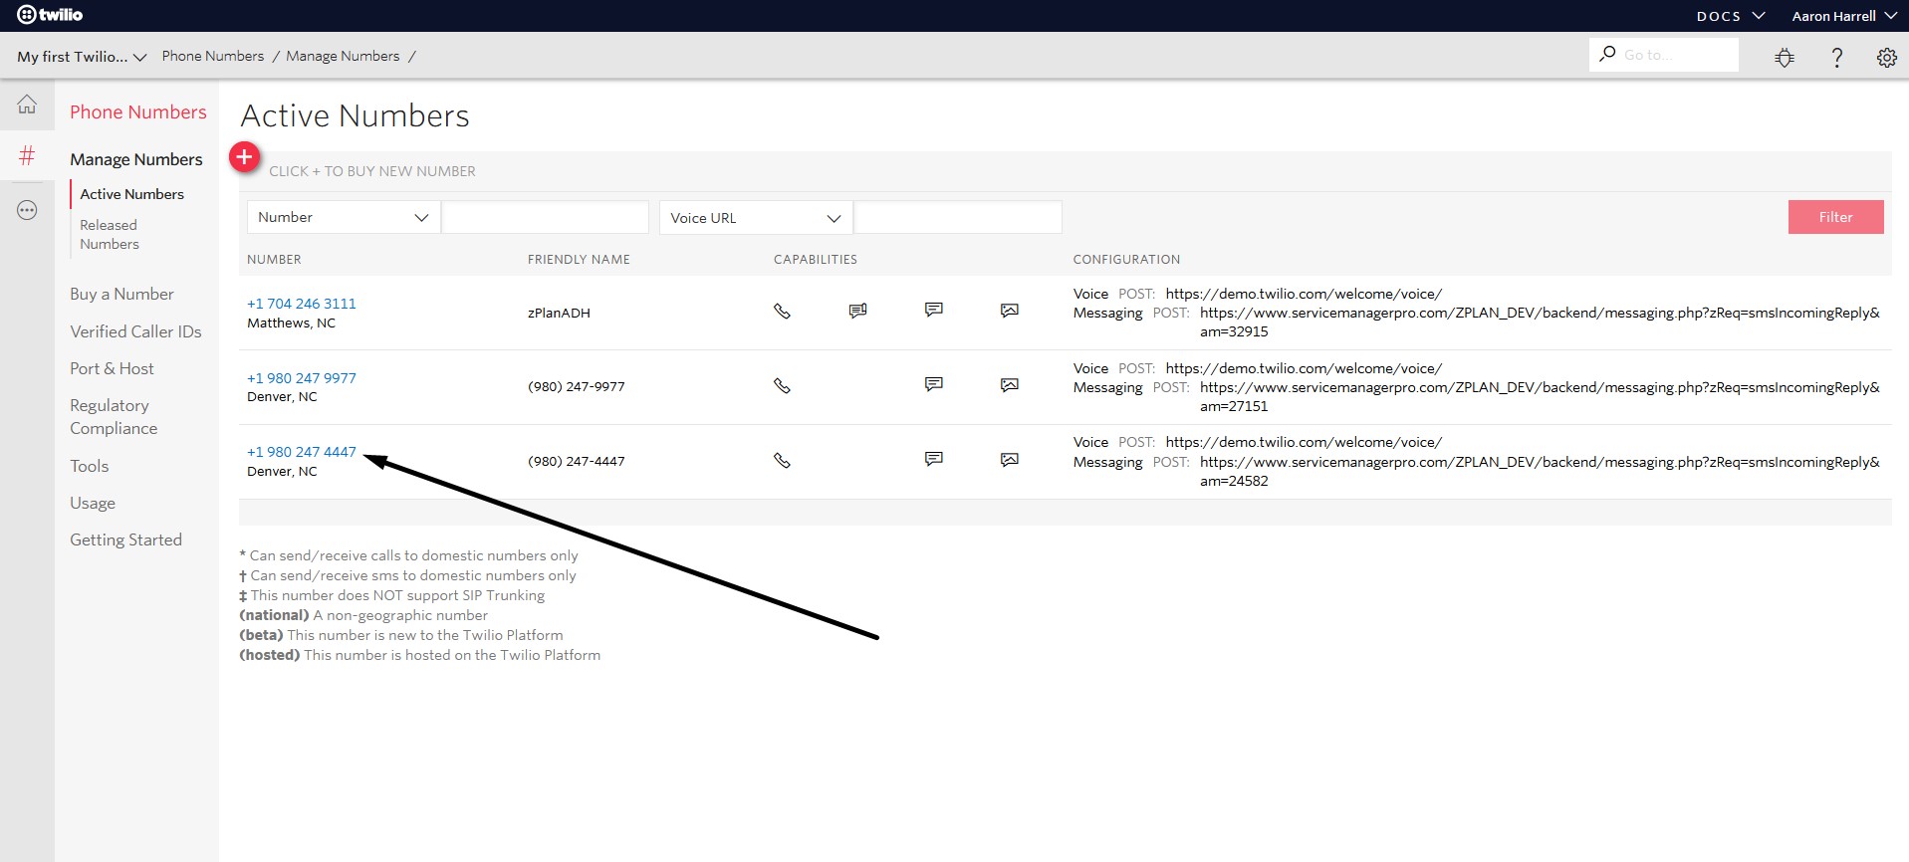Viewport: 1909px width, 862px height.
Task: Click the Twilio logo
Action: point(50,15)
